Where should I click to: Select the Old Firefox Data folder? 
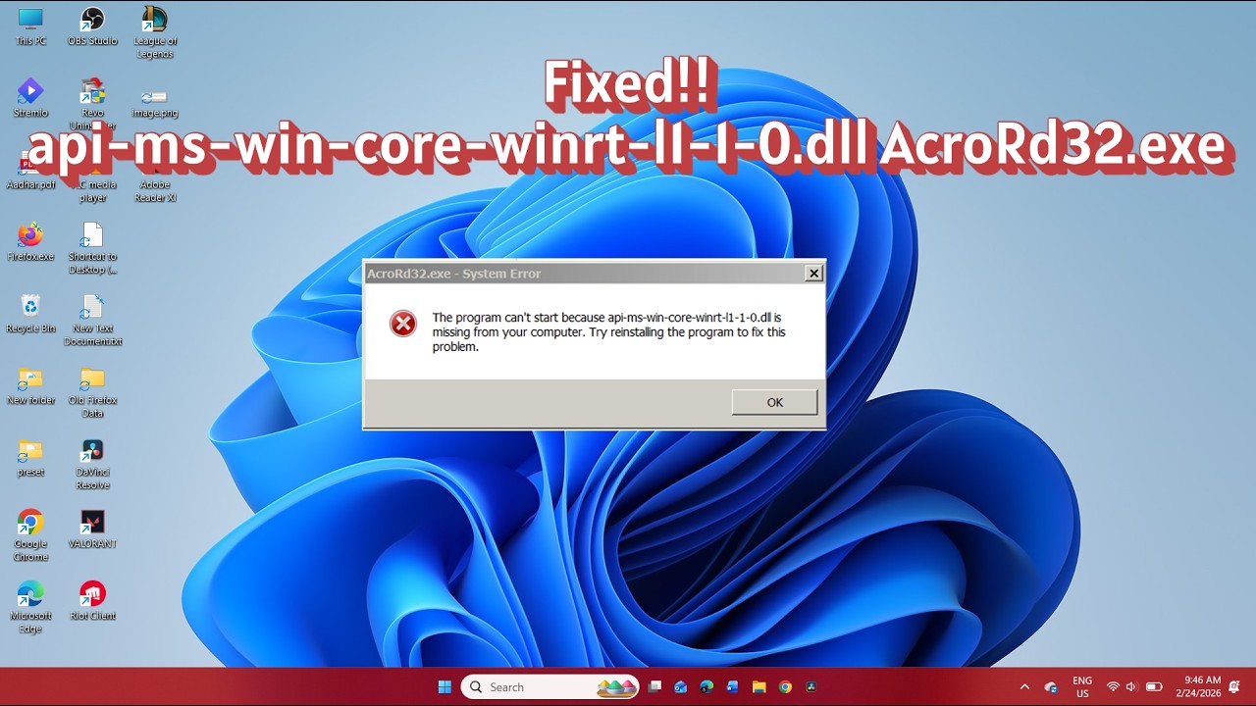92,392
